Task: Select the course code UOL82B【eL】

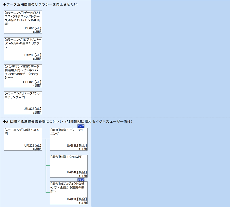Action: tap(32, 82)
